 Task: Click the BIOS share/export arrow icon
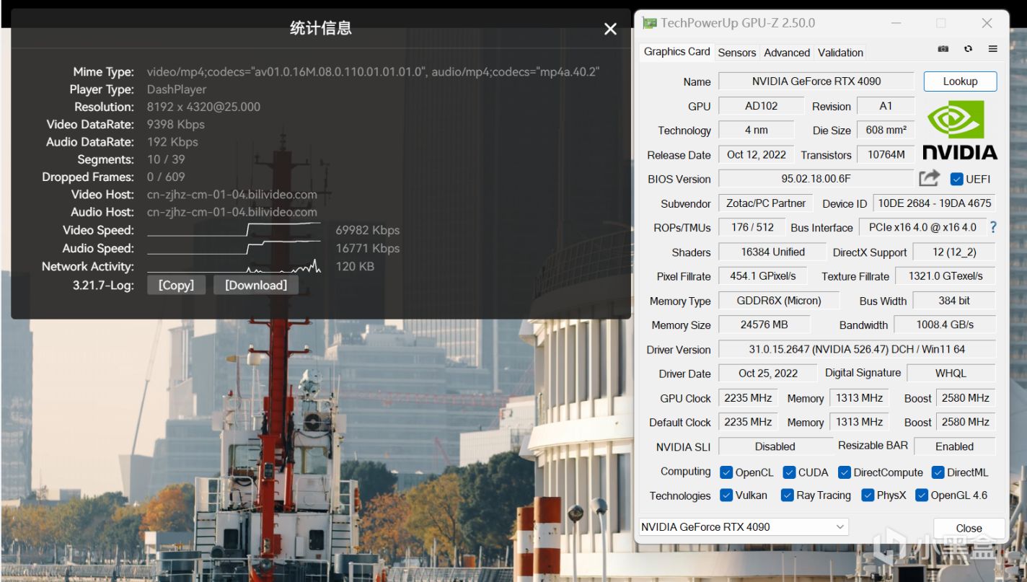[930, 178]
